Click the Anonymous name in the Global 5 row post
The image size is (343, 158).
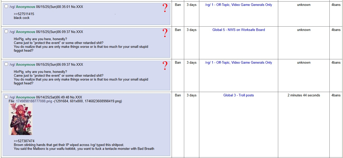[25, 32]
